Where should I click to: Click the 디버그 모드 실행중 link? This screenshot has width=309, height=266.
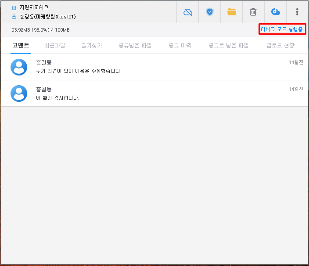(282, 29)
